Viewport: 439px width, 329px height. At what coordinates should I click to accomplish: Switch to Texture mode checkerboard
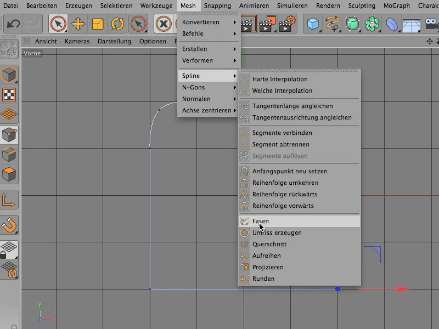(9, 94)
